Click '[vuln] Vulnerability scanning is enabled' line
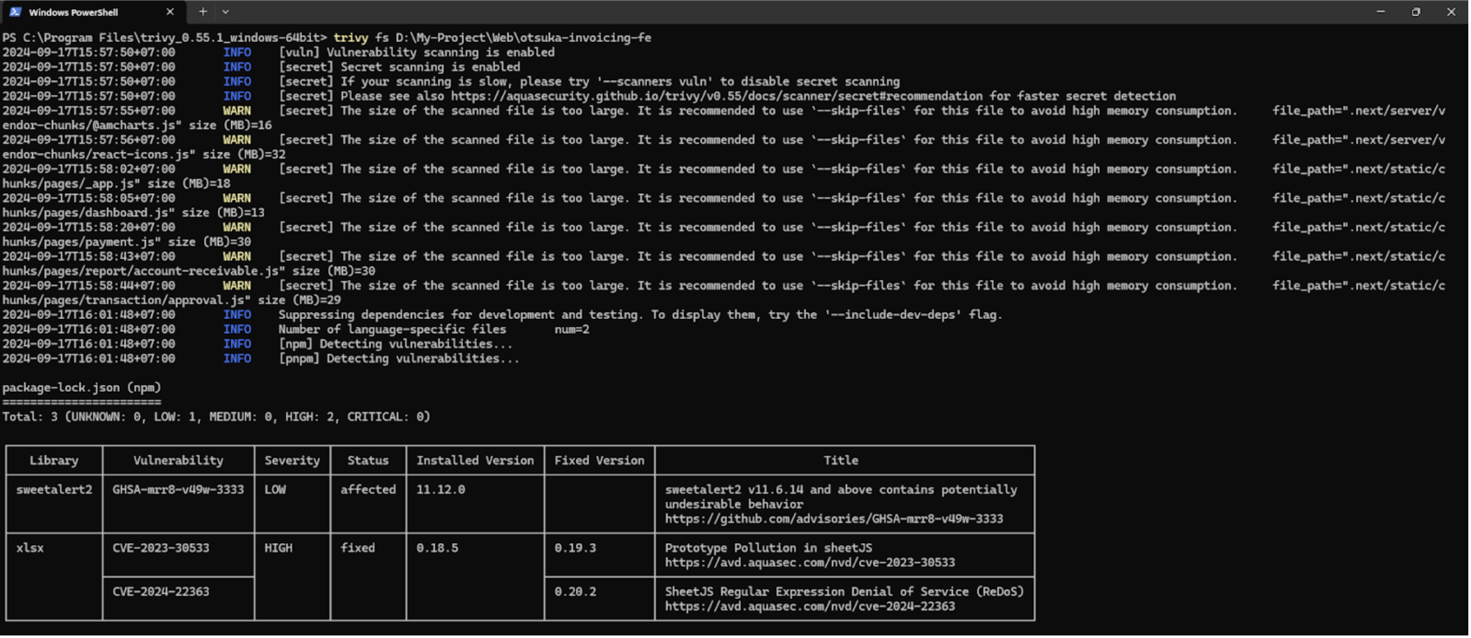 pos(417,52)
